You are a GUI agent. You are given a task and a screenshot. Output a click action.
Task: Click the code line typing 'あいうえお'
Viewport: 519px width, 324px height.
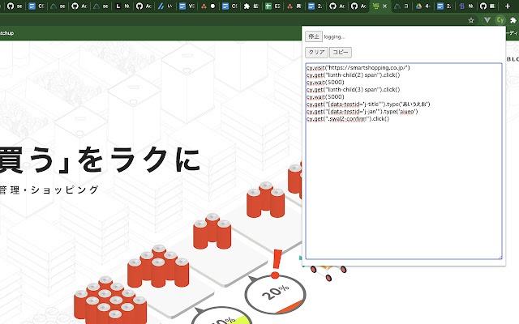point(368,104)
